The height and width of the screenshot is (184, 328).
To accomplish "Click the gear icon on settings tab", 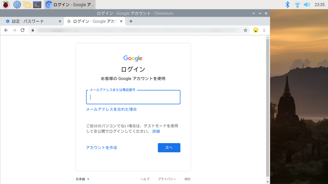I will pos(7,21).
